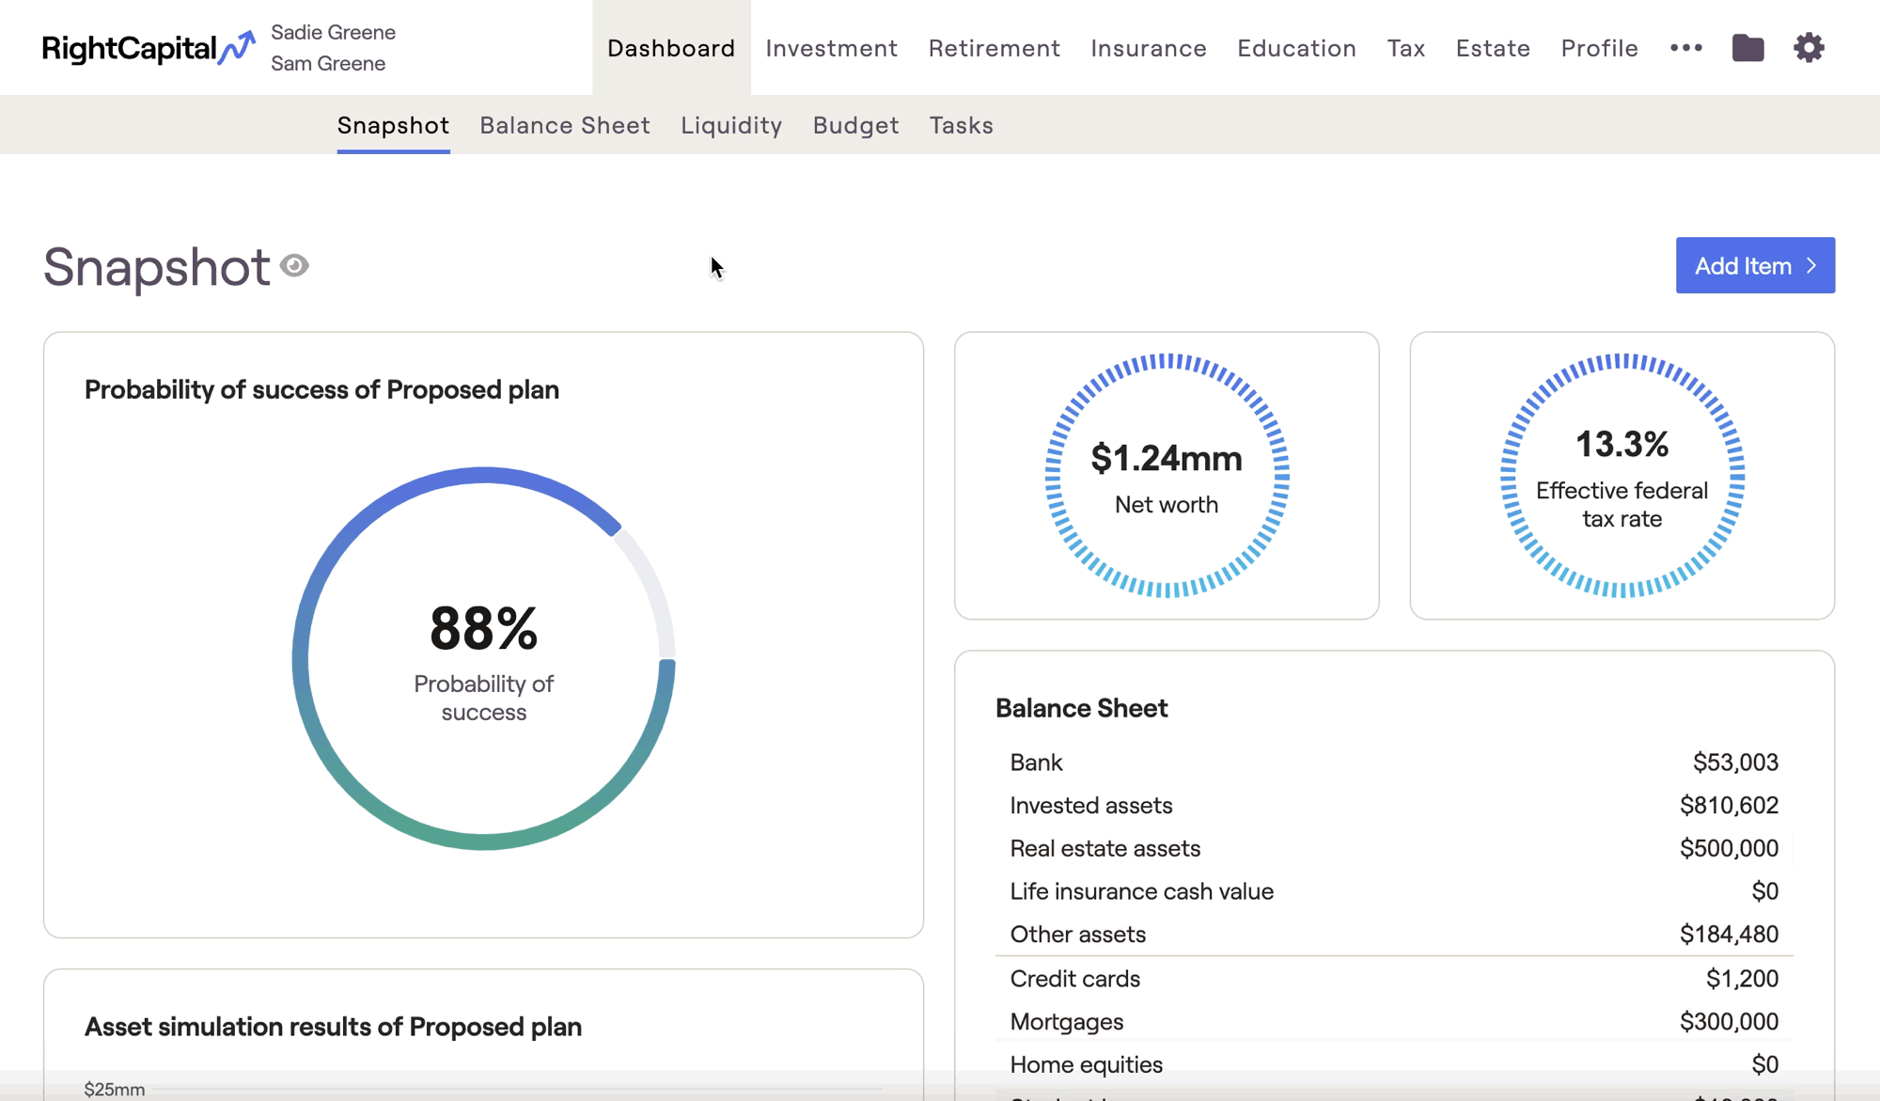The image size is (1880, 1101).
Task: Open the Tasks tab
Action: 961,125
